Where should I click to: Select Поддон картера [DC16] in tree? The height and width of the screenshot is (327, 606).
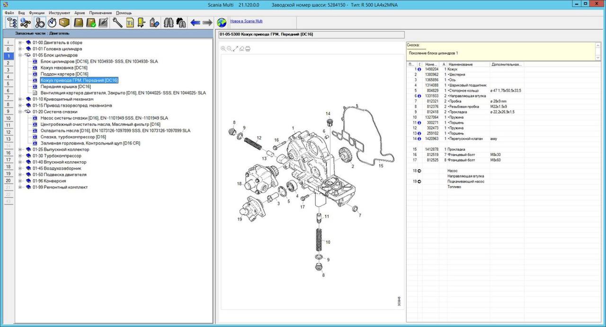pos(64,74)
